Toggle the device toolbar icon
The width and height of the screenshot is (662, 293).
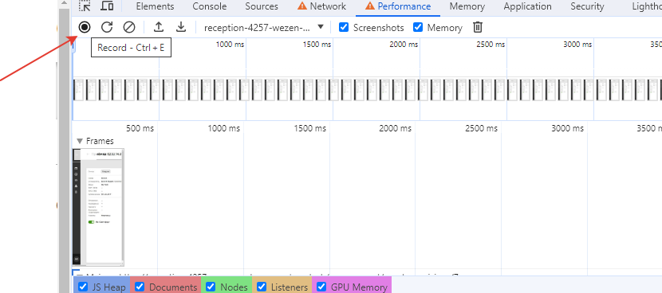[108, 6]
